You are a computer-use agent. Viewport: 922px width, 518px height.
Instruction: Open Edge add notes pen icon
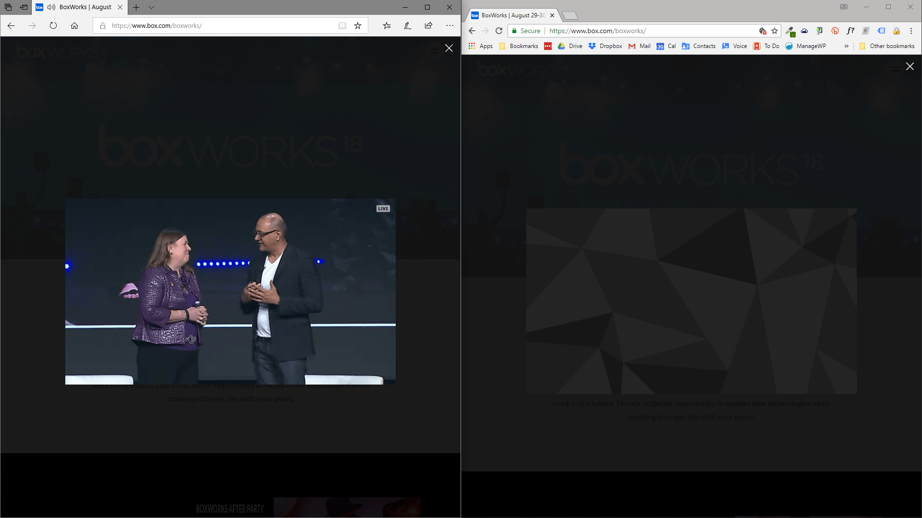[408, 25]
